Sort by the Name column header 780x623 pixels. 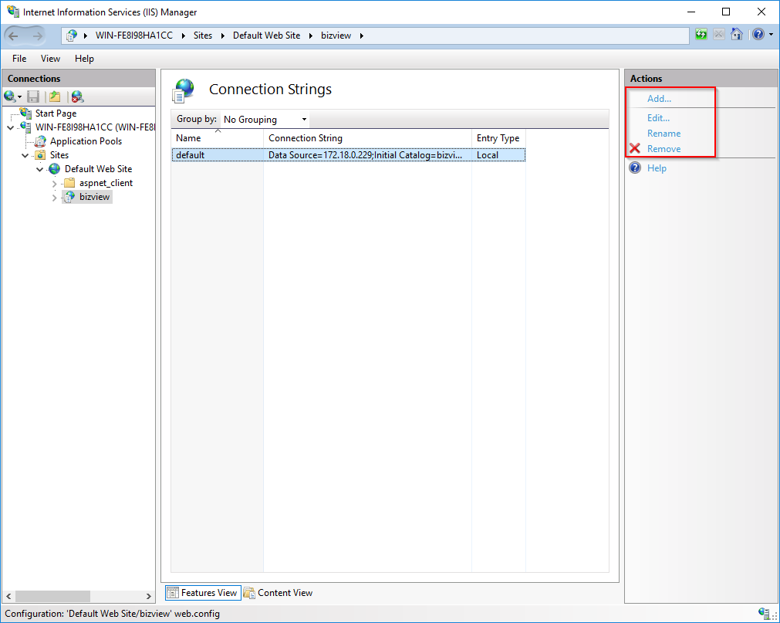point(217,138)
